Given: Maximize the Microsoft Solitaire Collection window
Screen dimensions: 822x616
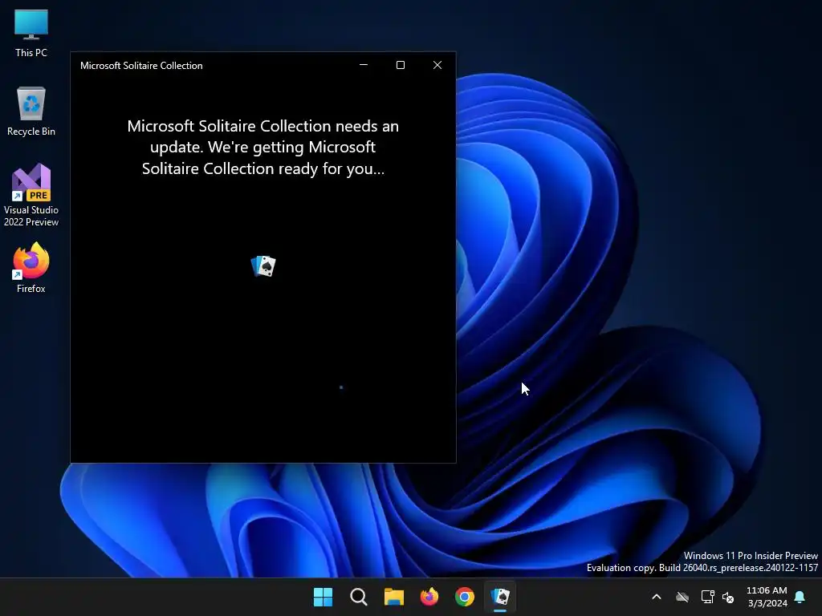Looking at the screenshot, I should click(401, 65).
